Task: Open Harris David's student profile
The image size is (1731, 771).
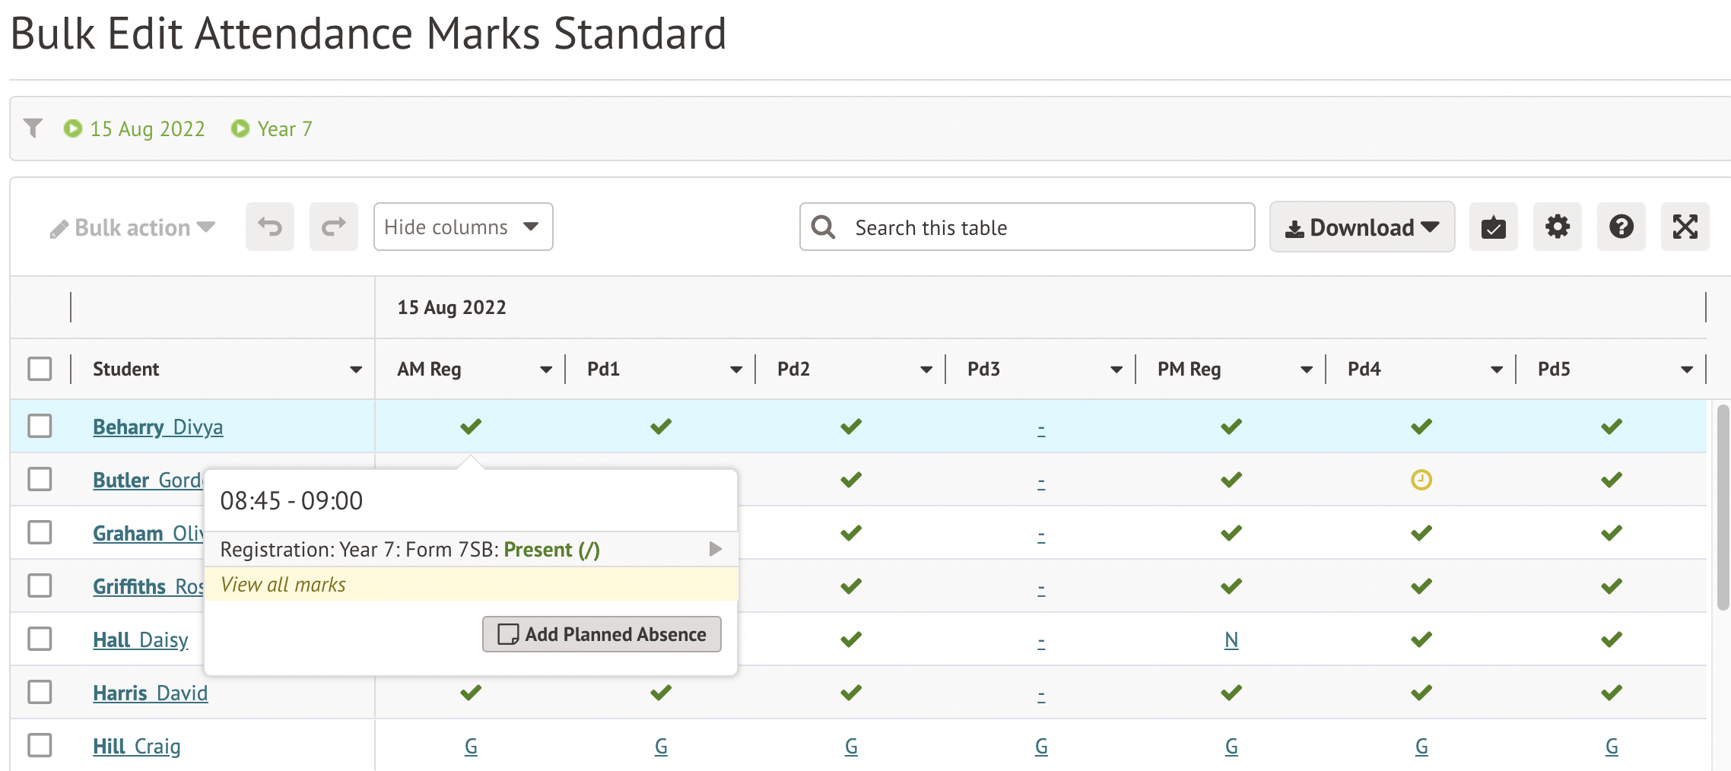Action: pyautogui.click(x=150, y=693)
